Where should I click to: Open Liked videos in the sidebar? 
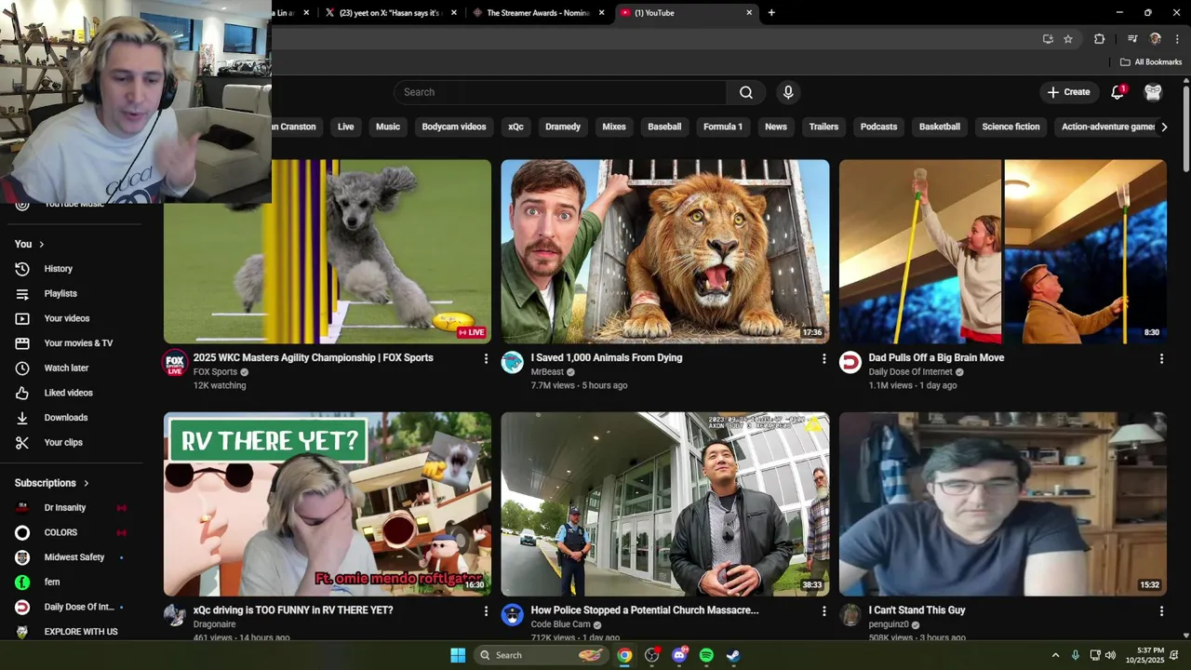click(x=68, y=393)
